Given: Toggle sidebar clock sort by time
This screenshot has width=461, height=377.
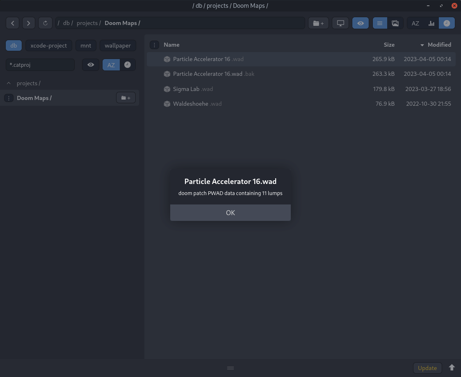Looking at the screenshot, I should [128, 65].
